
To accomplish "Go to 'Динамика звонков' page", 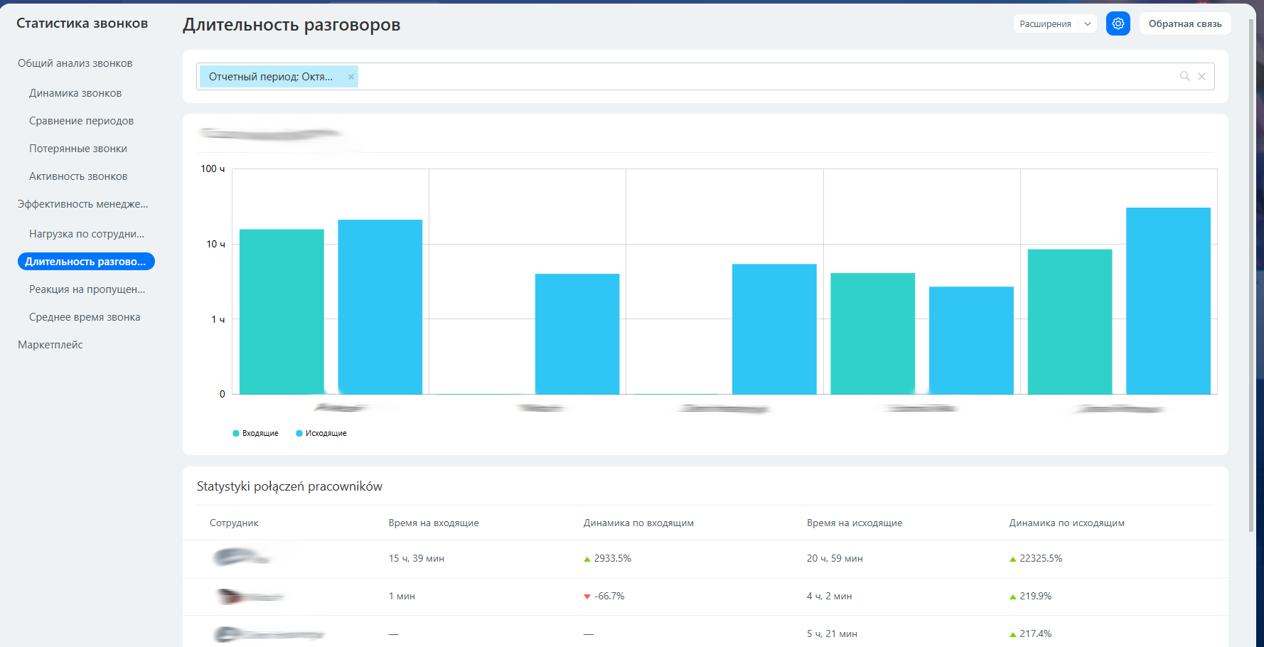I will coord(75,93).
